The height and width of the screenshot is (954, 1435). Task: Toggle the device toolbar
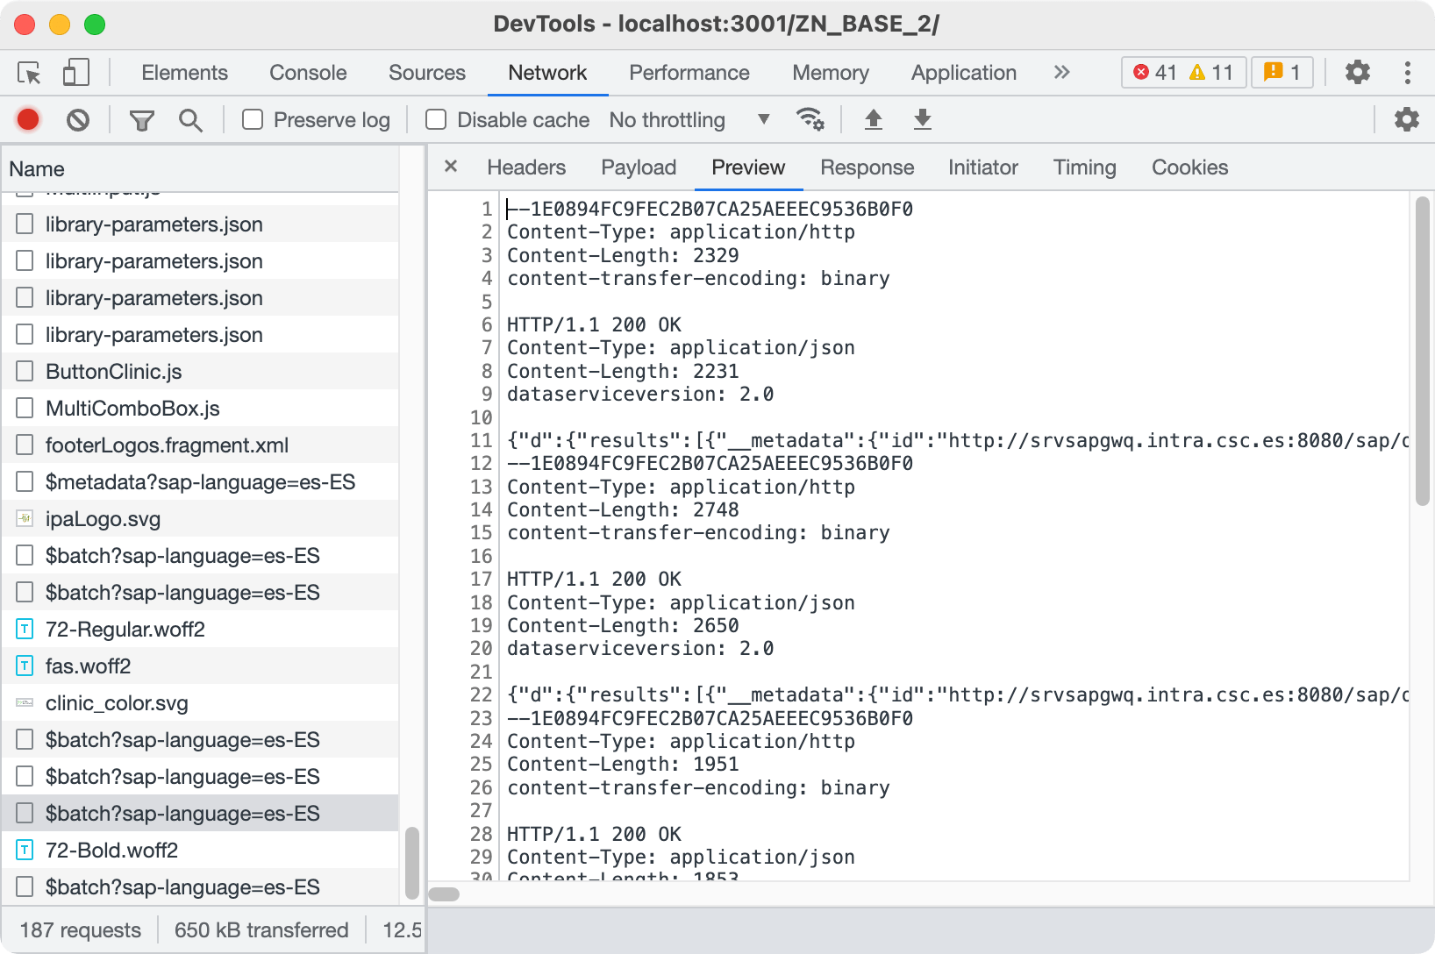(75, 74)
